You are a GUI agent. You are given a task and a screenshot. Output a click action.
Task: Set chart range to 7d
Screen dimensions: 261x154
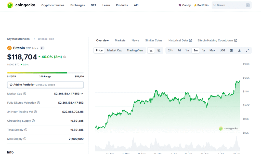179,50
